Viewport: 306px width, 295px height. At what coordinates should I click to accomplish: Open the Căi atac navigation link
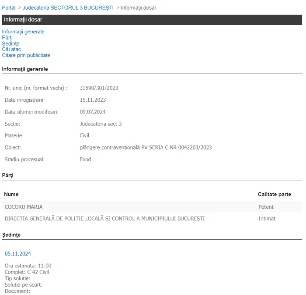(11, 50)
